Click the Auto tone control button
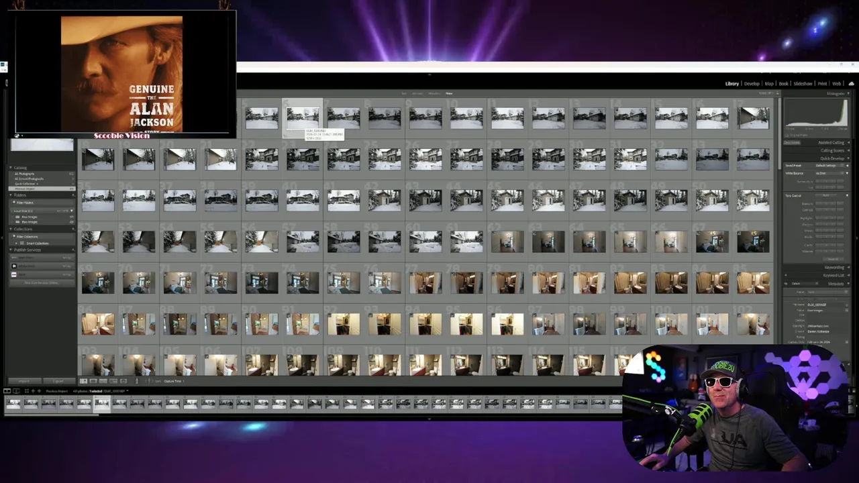The width and height of the screenshot is (859, 483). (826, 195)
